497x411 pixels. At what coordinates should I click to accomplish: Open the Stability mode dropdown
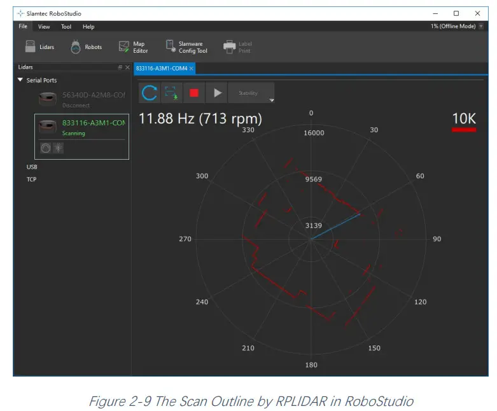click(251, 93)
